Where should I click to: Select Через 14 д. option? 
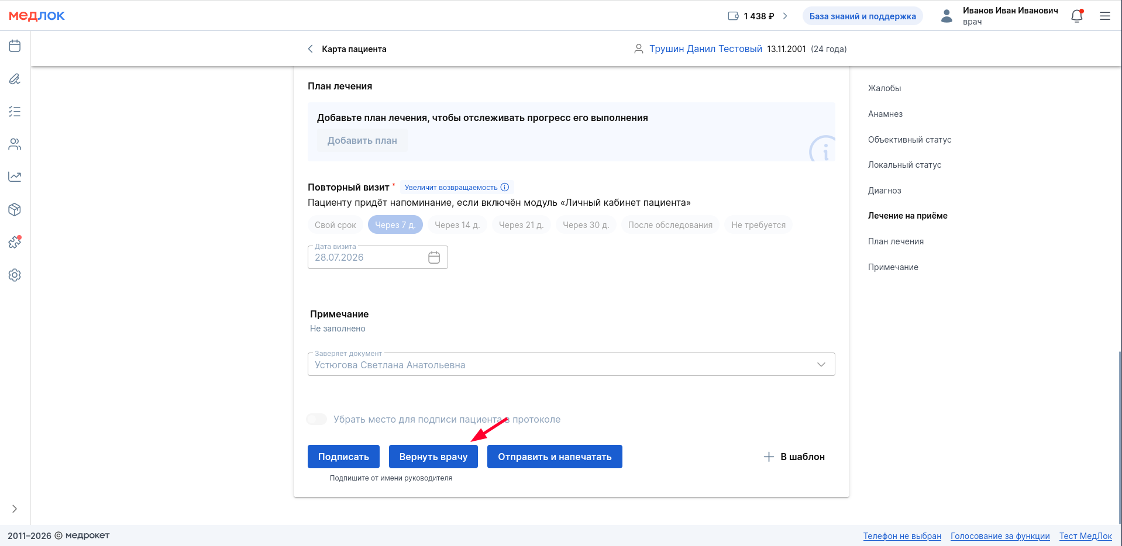coord(457,225)
